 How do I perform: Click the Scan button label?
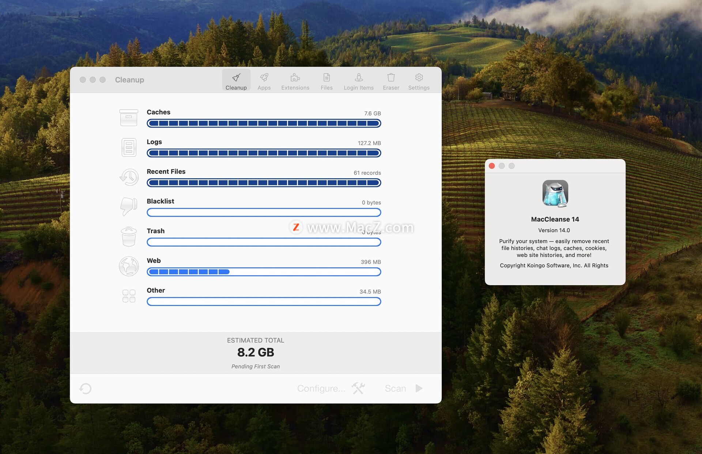pos(395,388)
